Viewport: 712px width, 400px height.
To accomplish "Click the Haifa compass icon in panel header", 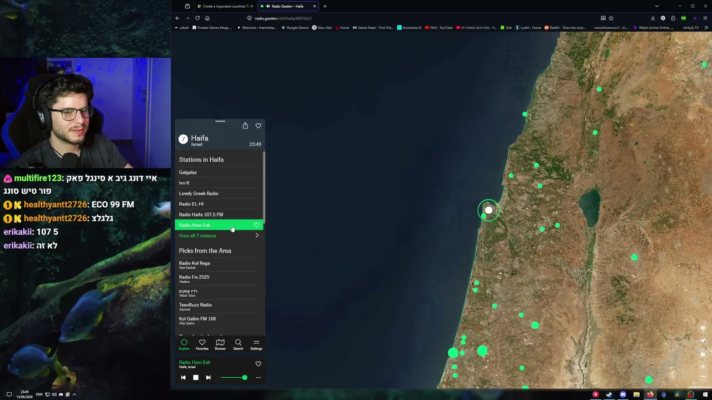I will pos(183,139).
